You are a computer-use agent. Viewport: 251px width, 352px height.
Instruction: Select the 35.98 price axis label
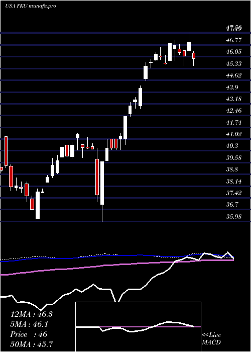(x=234, y=216)
